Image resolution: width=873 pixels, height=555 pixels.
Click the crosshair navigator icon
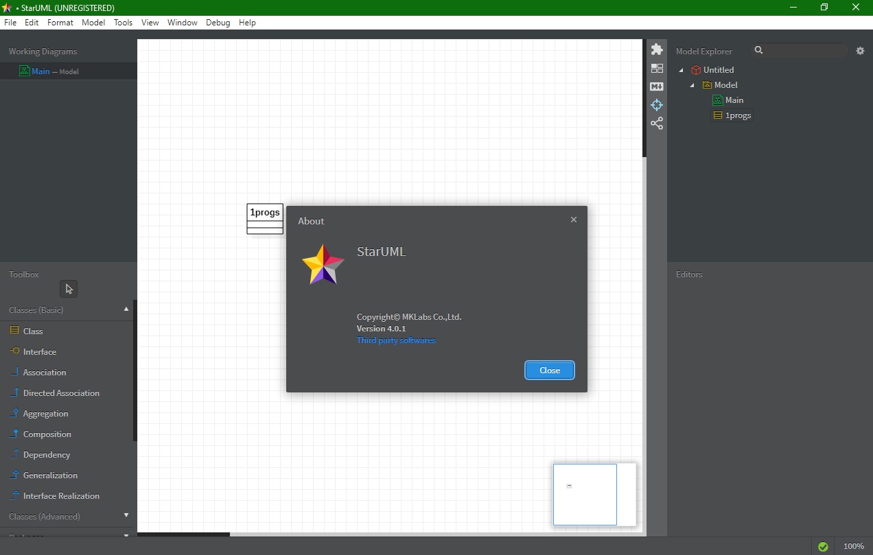coord(657,105)
